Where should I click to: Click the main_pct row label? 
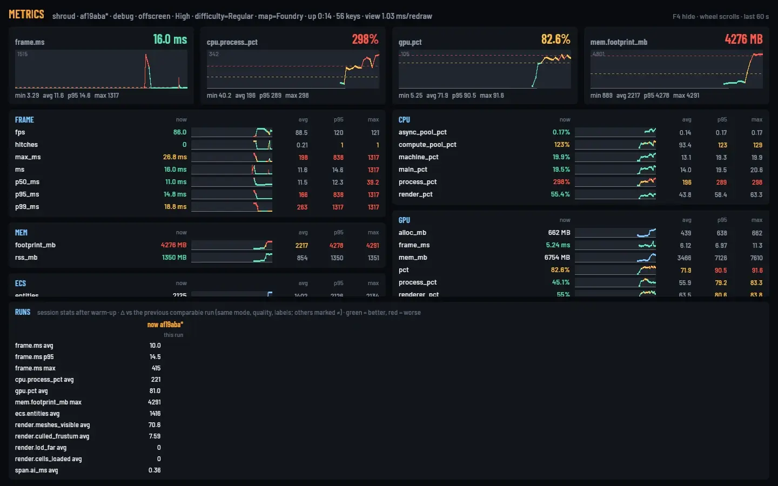(x=413, y=170)
